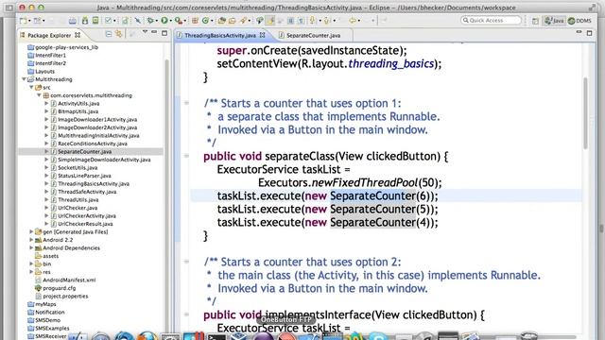The width and height of the screenshot is (605, 340).
Task: Select RaceConditionsActivity.java in the tree
Action: [93, 144]
